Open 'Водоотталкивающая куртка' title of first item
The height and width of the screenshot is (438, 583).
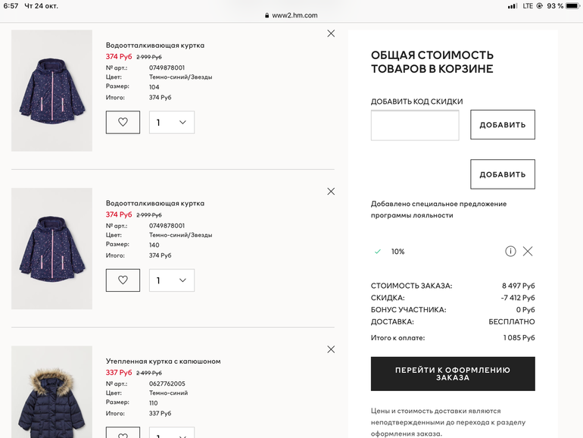click(155, 45)
